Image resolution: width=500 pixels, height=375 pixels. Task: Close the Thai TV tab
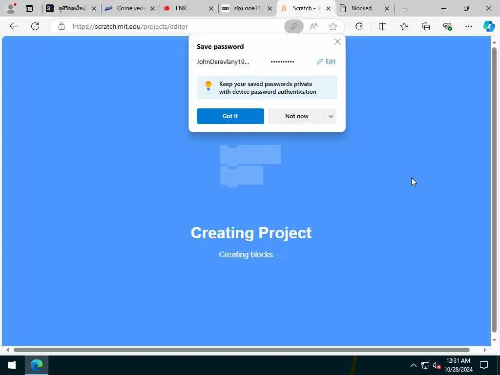[94, 9]
